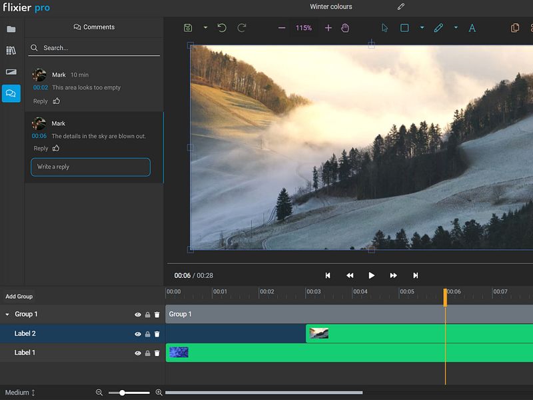Collapse the Group 1 tree arrow
This screenshot has height=400, width=533.
7,315
